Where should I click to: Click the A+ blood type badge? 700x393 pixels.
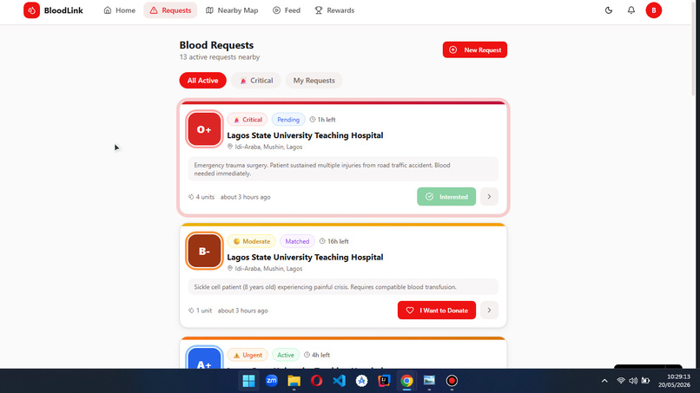(204, 358)
